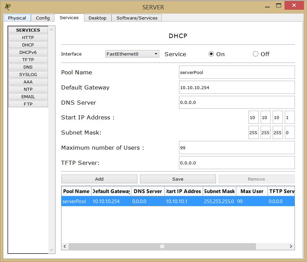The height and width of the screenshot is (262, 307).
Task: Maximize the SERVER window
Action: 278,5
